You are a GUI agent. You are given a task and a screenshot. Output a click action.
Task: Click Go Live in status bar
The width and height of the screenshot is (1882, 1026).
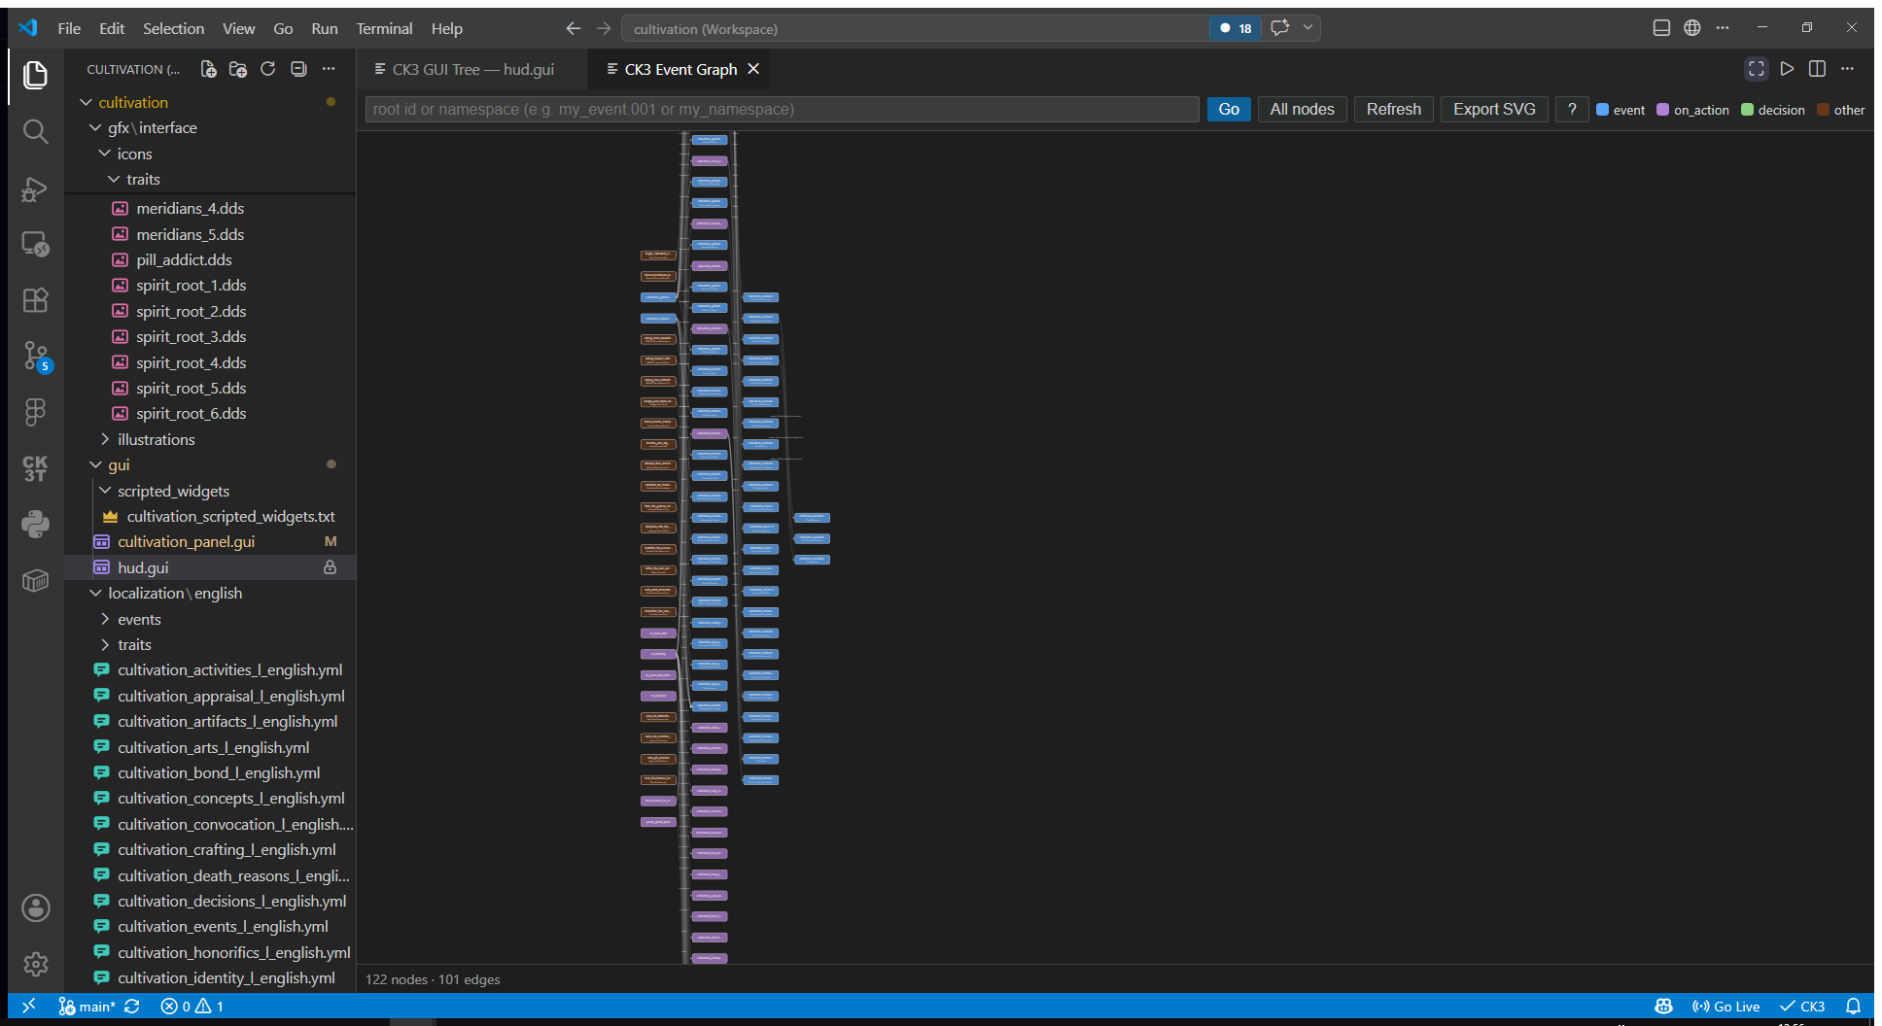pos(1726,1007)
